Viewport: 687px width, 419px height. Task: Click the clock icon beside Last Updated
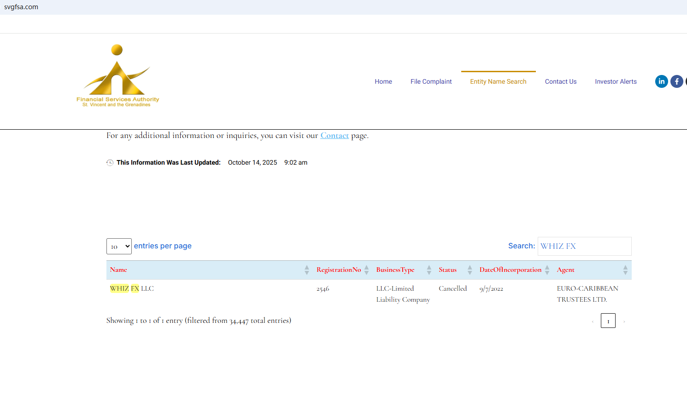tap(110, 163)
